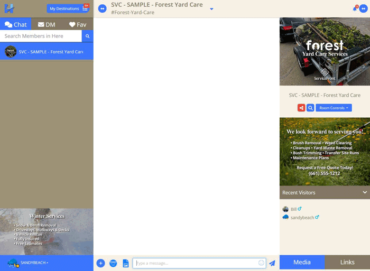This screenshot has height=271, width=370.
Task: Click the room search magnifier icon
Action: [x=310, y=108]
